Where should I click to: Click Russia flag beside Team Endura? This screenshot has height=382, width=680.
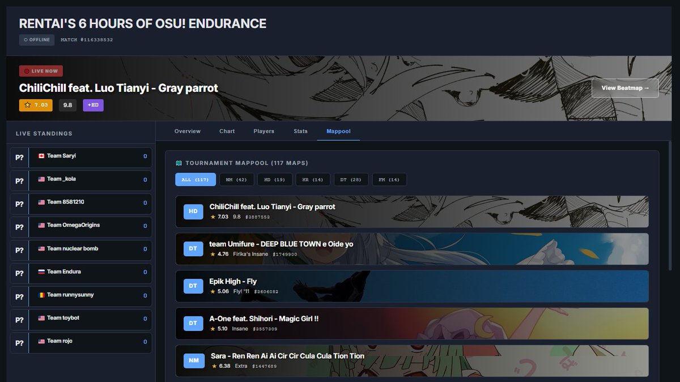41,271
